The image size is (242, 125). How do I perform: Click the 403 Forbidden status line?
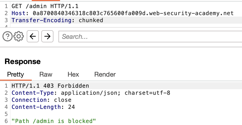(x=50, y=86)
